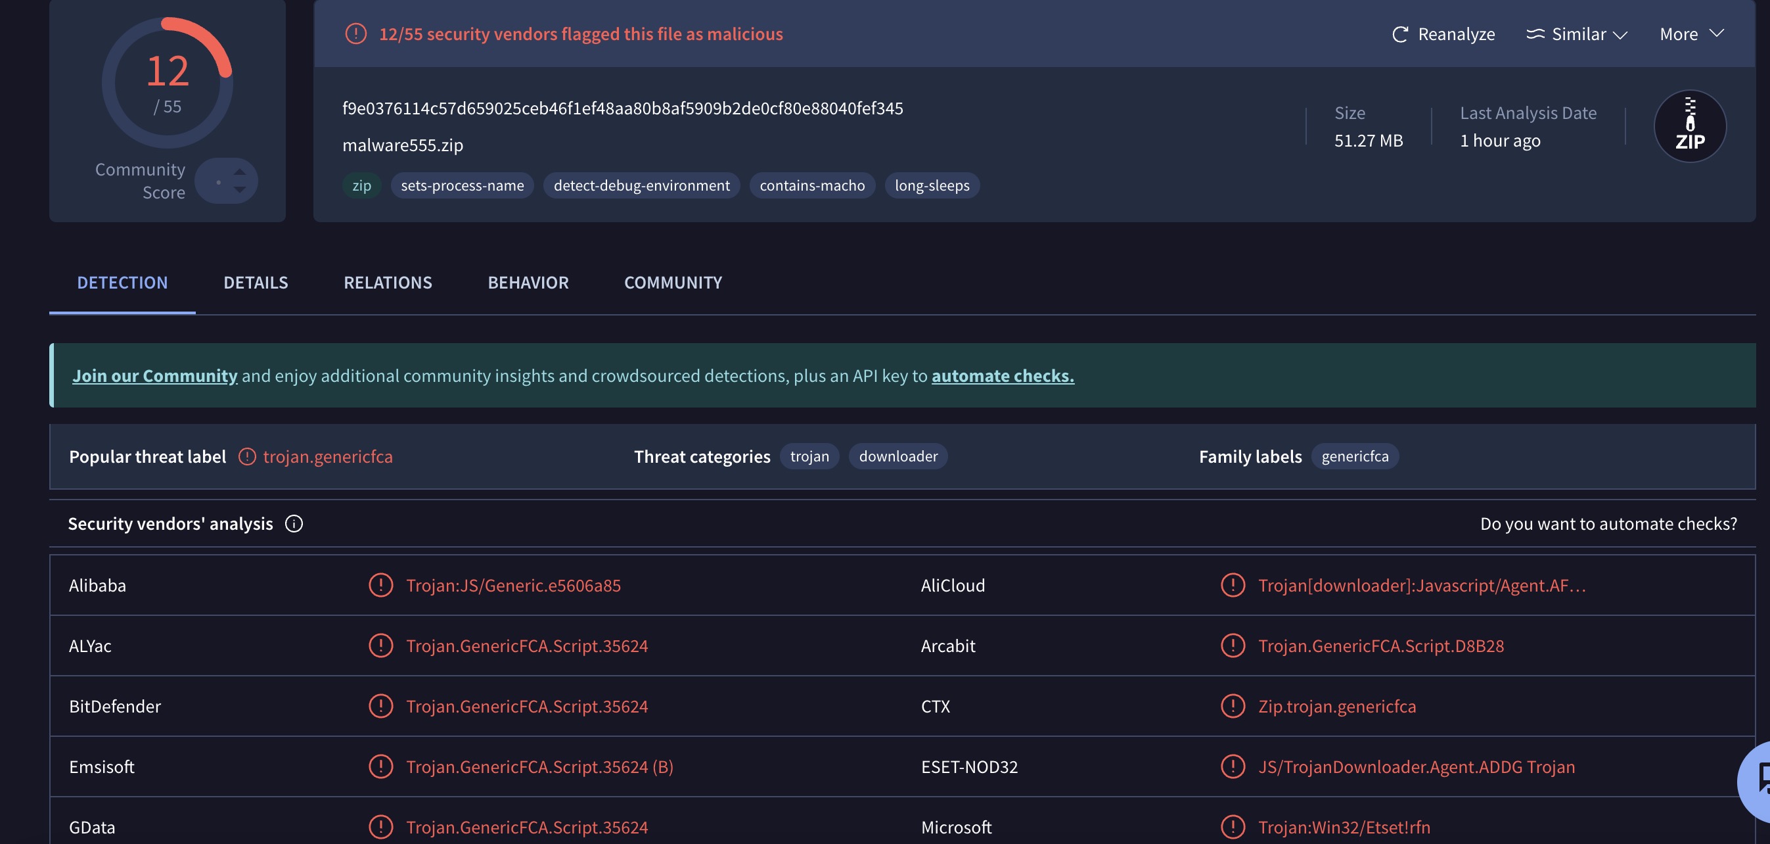Expand the Similar dropdown
Screen dimensions: 1770x844
pyautogui.click(x=1577, y=34)
